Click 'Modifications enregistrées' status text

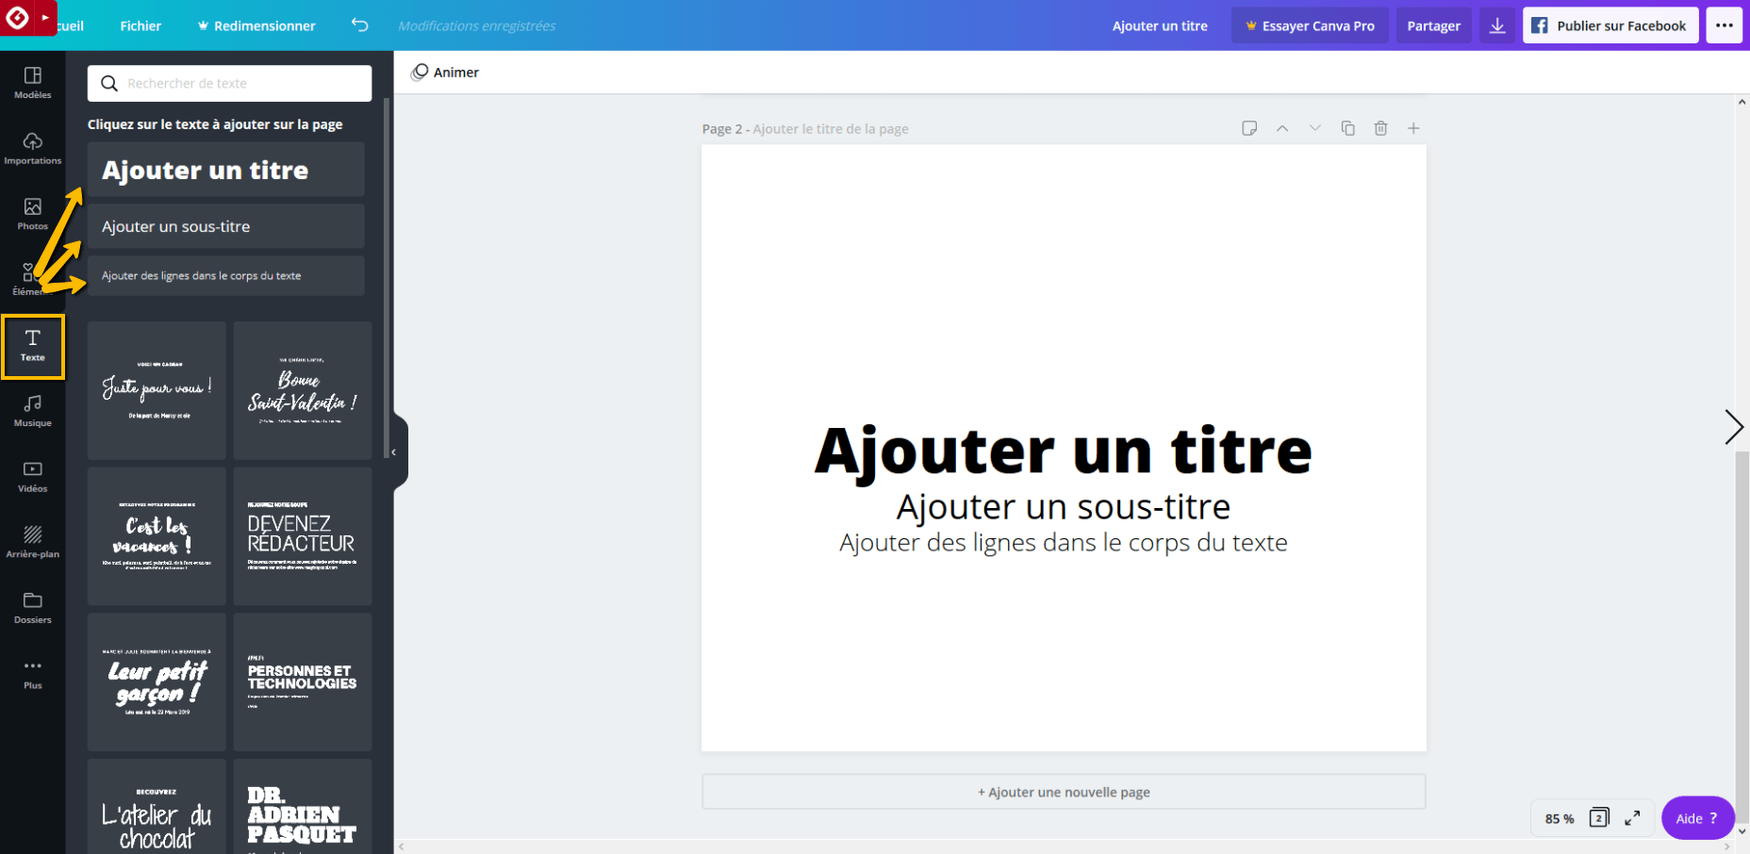click(477, 26)
